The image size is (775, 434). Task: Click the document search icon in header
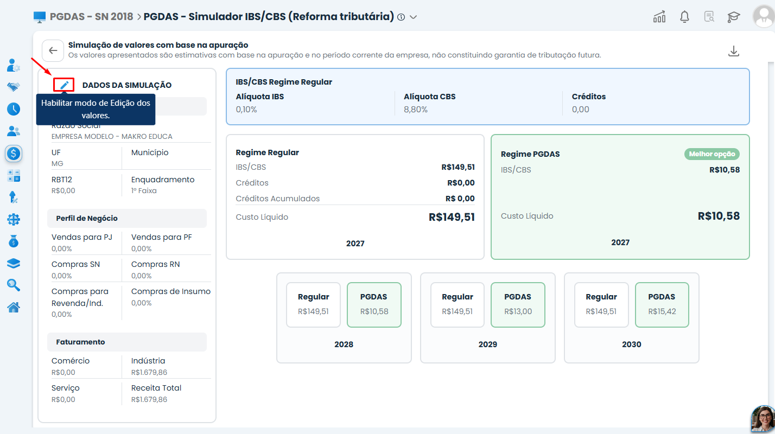(709, 17)
